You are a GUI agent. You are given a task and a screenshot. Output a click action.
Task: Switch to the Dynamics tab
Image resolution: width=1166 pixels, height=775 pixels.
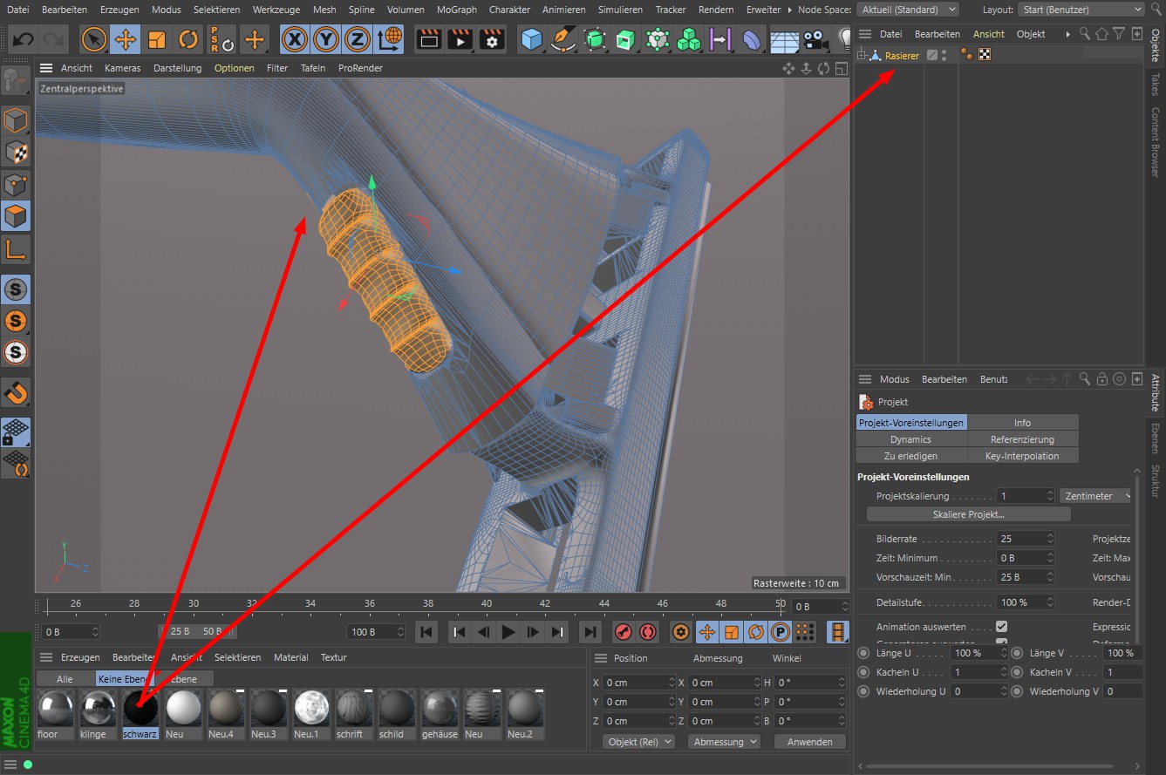click(910, 439)
